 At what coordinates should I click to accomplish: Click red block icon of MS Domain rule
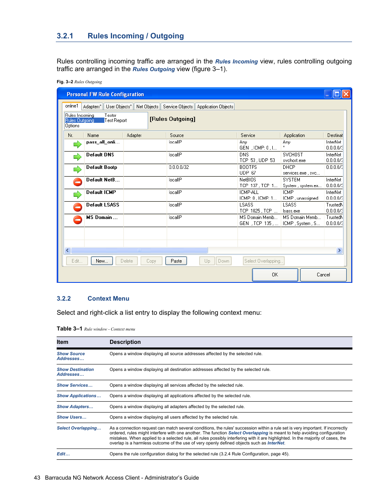(78, 220)
